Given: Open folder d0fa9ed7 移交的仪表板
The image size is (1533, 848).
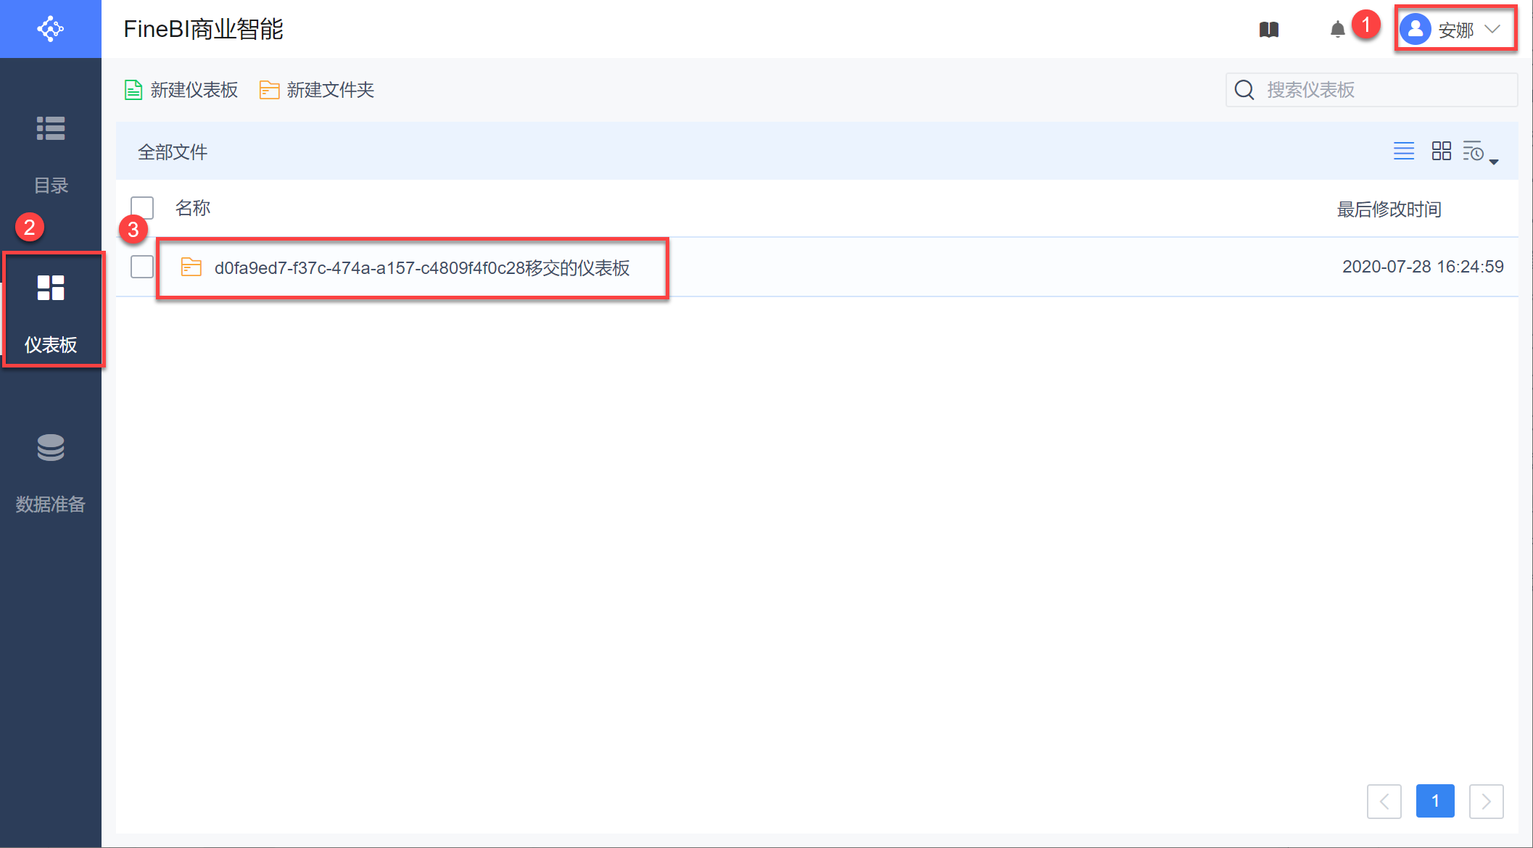Looking at the screenshot, I should [x=421, y=268].
